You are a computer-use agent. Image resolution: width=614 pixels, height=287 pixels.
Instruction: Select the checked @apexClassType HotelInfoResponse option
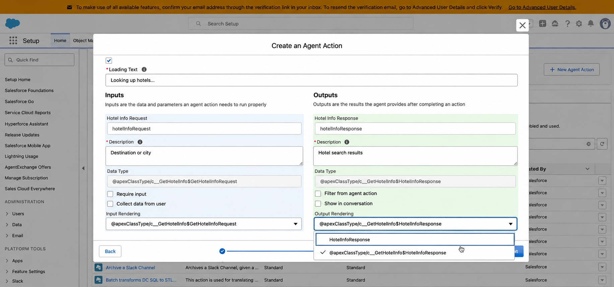point(415,253)
